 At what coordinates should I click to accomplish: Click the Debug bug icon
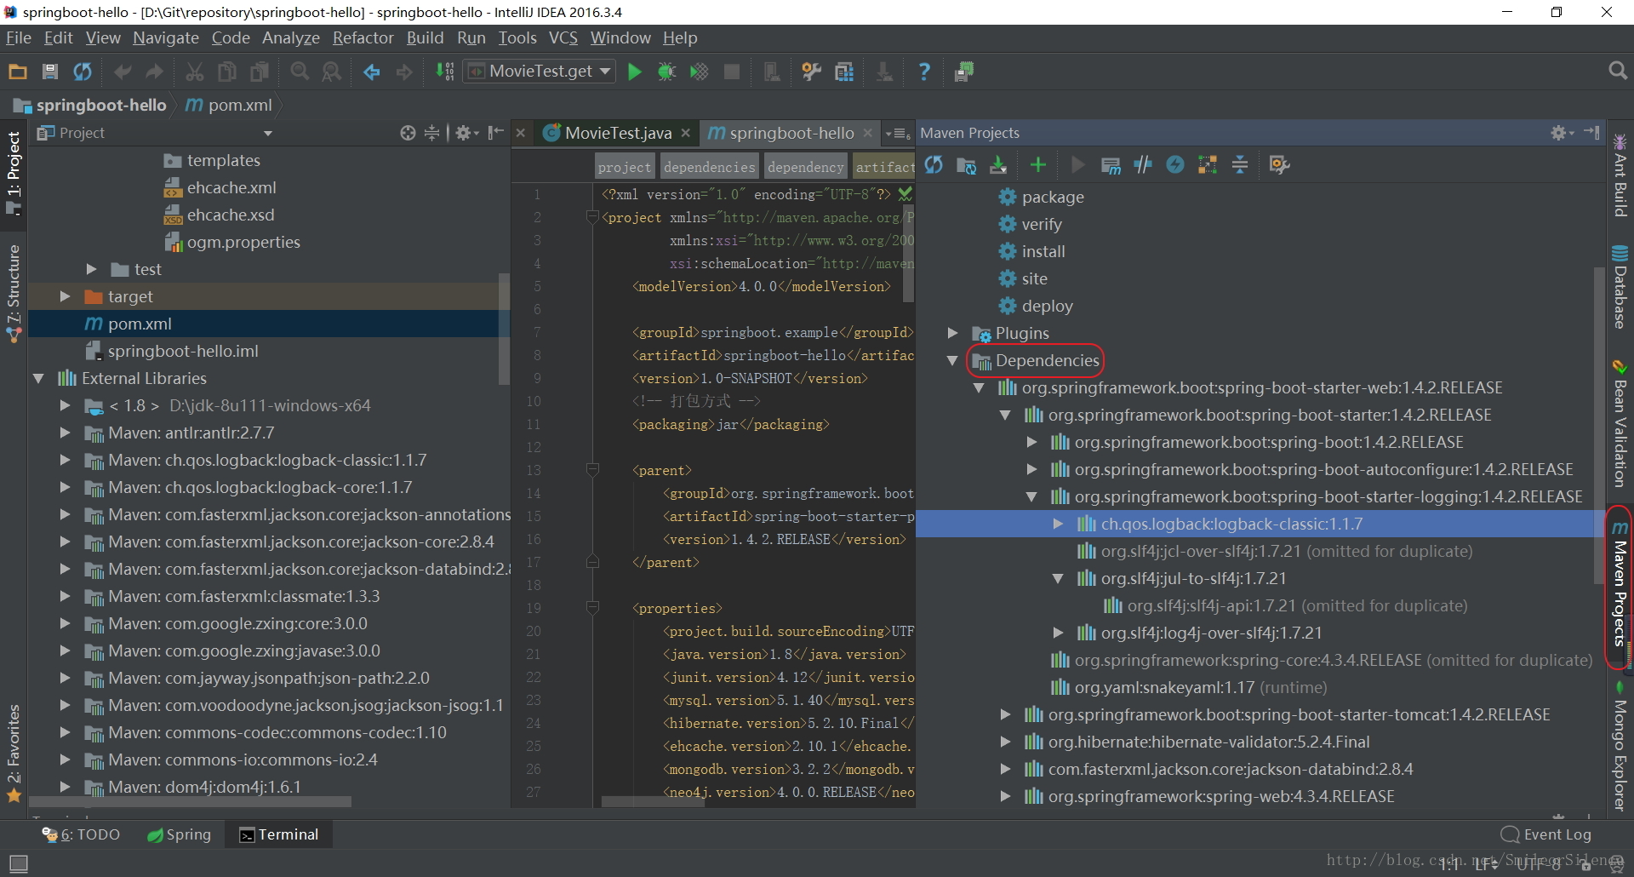coord(666,72)
